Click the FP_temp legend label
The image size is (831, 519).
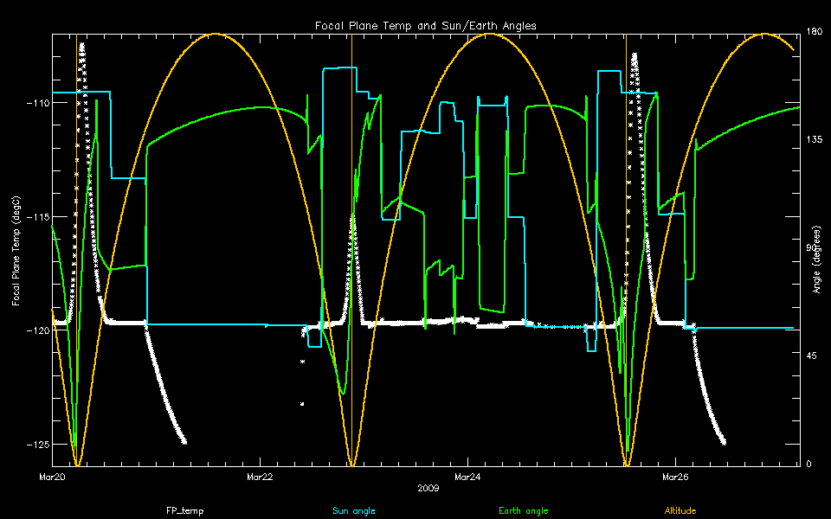tap(184, 511)
